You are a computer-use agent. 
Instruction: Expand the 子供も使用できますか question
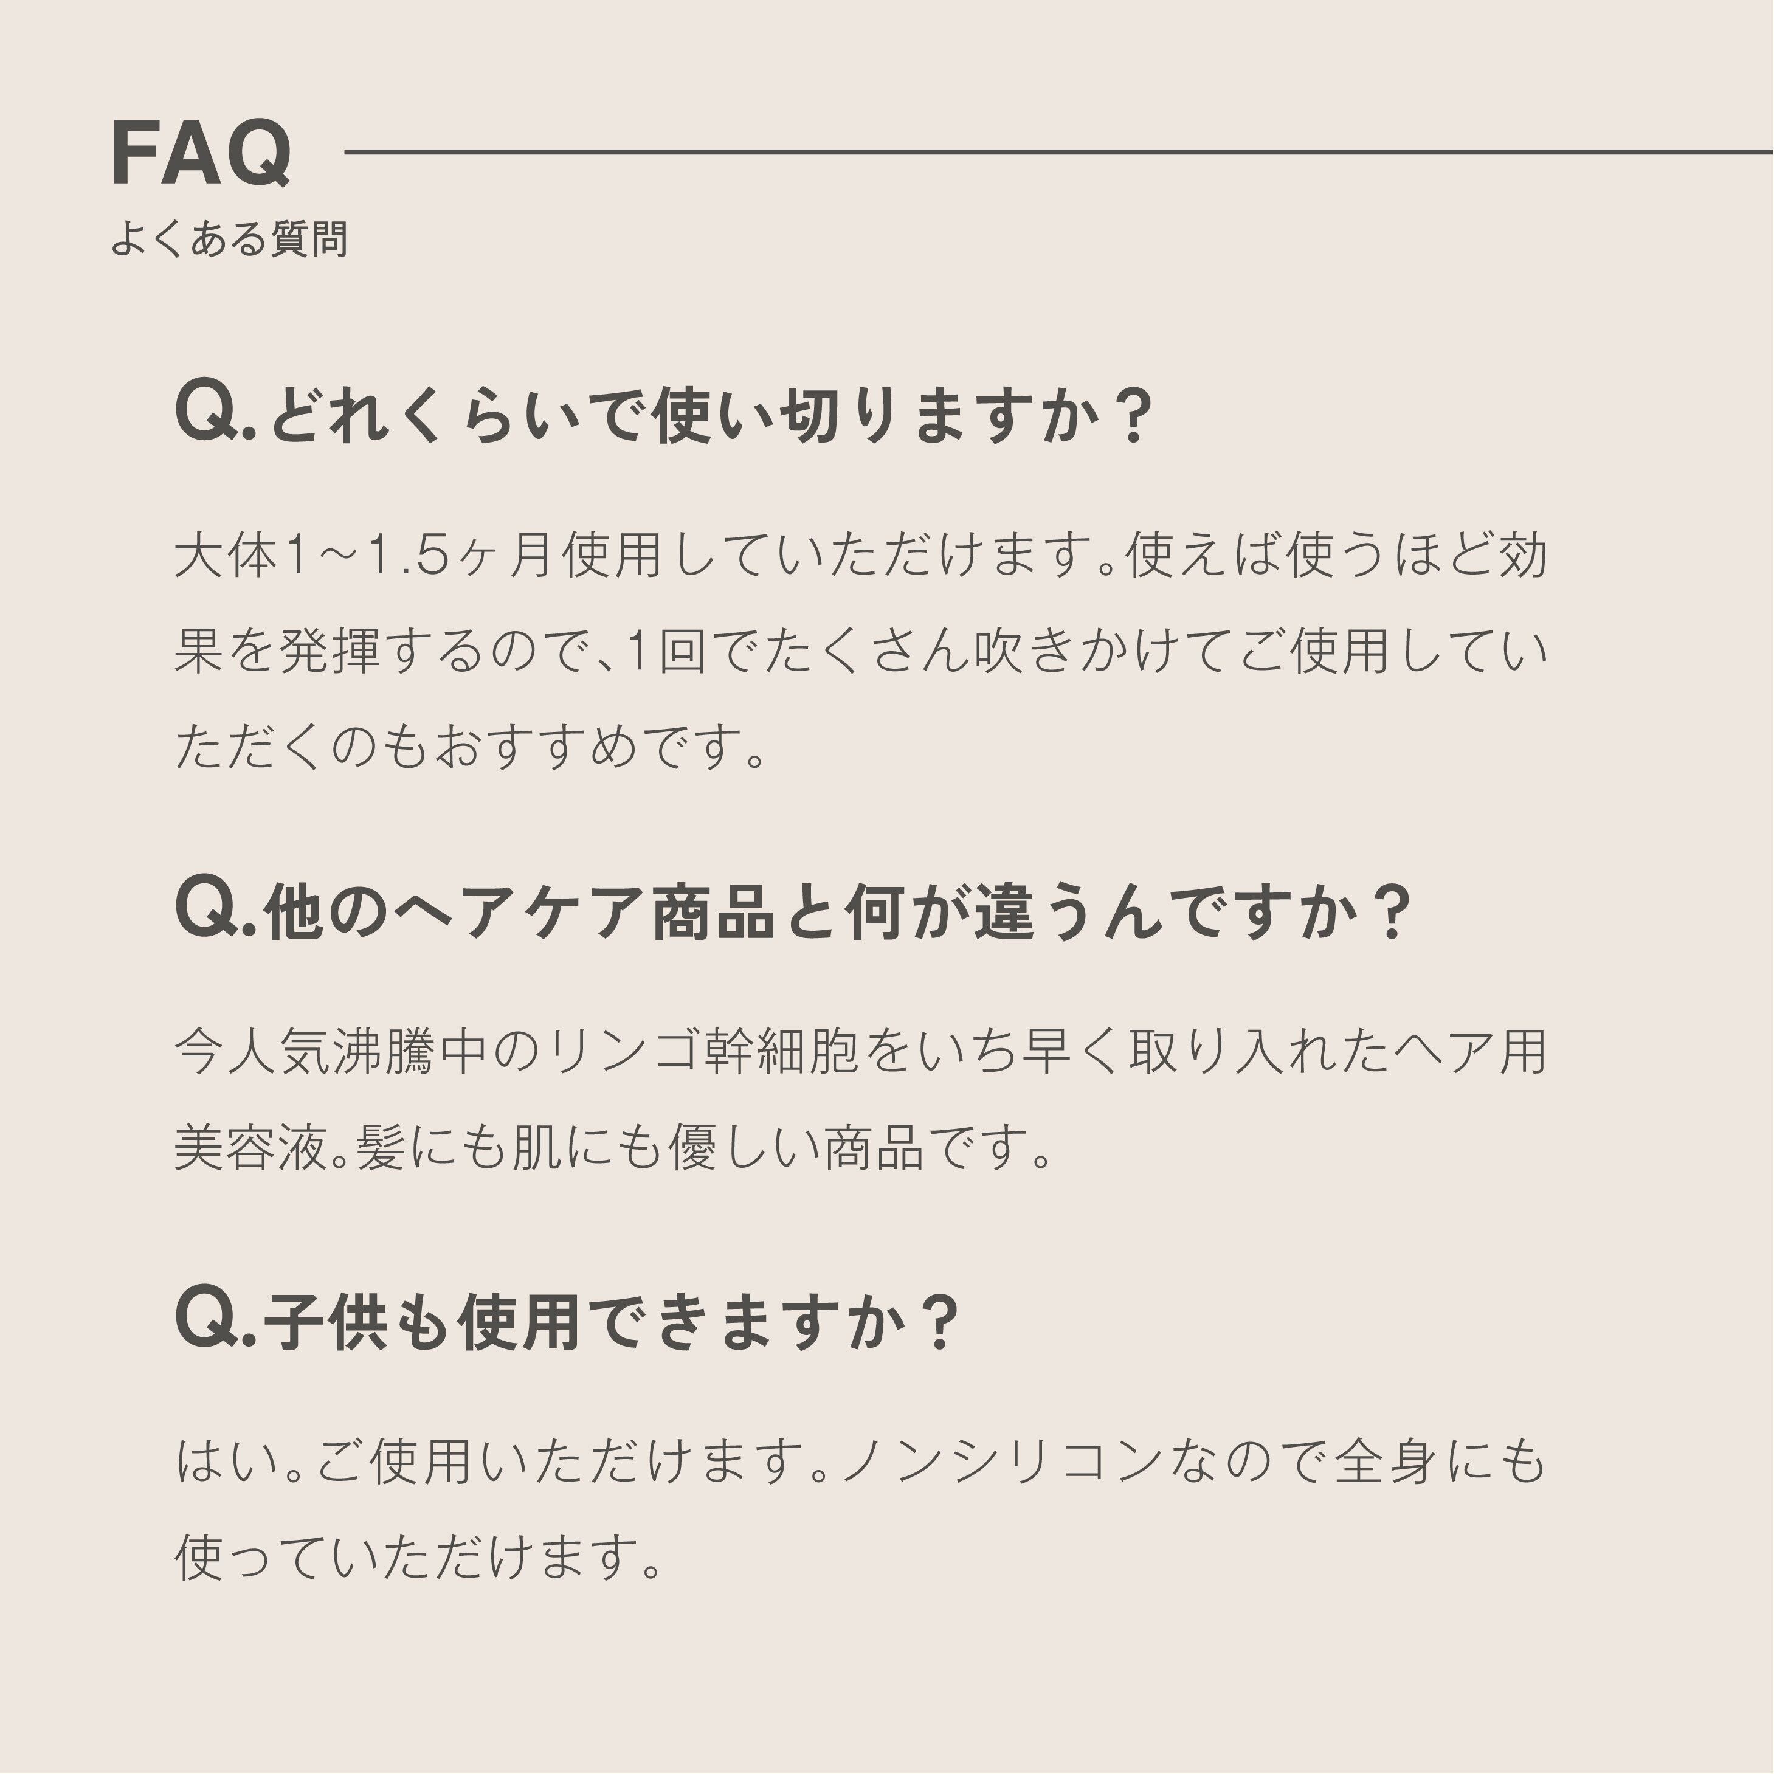pyautogui.click(x=567, y=1323)
